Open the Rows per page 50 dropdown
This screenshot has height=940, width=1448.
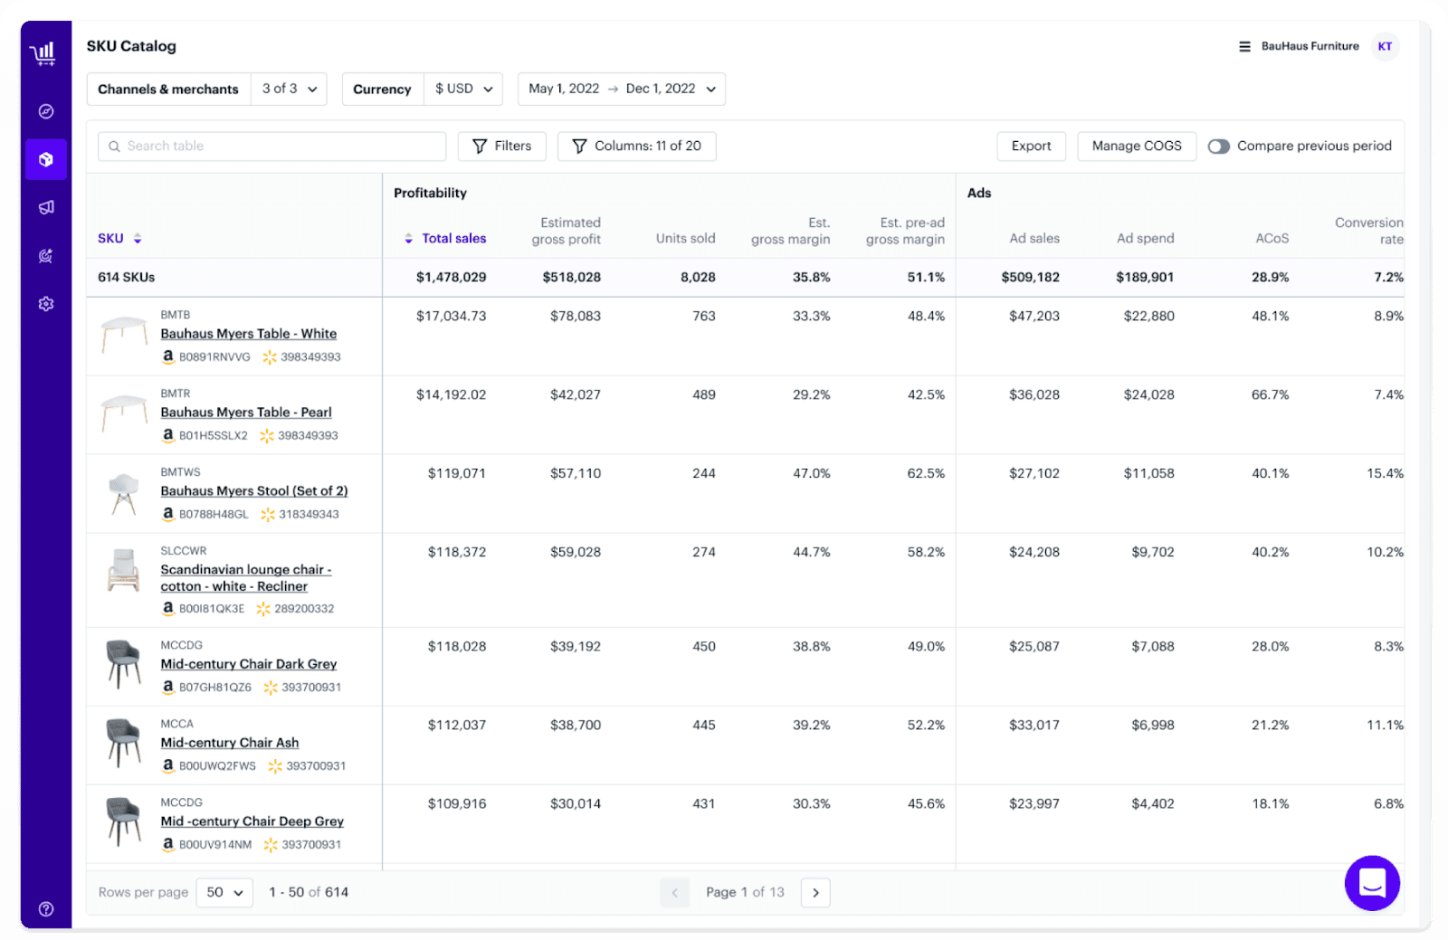(x=224, y=892)
